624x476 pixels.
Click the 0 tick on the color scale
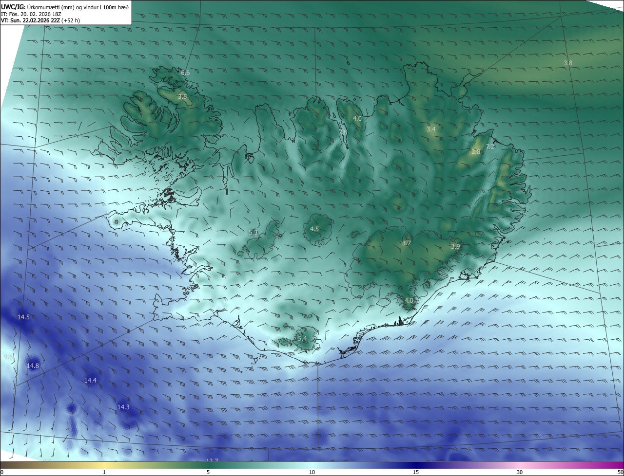click(x=2, y=472)
